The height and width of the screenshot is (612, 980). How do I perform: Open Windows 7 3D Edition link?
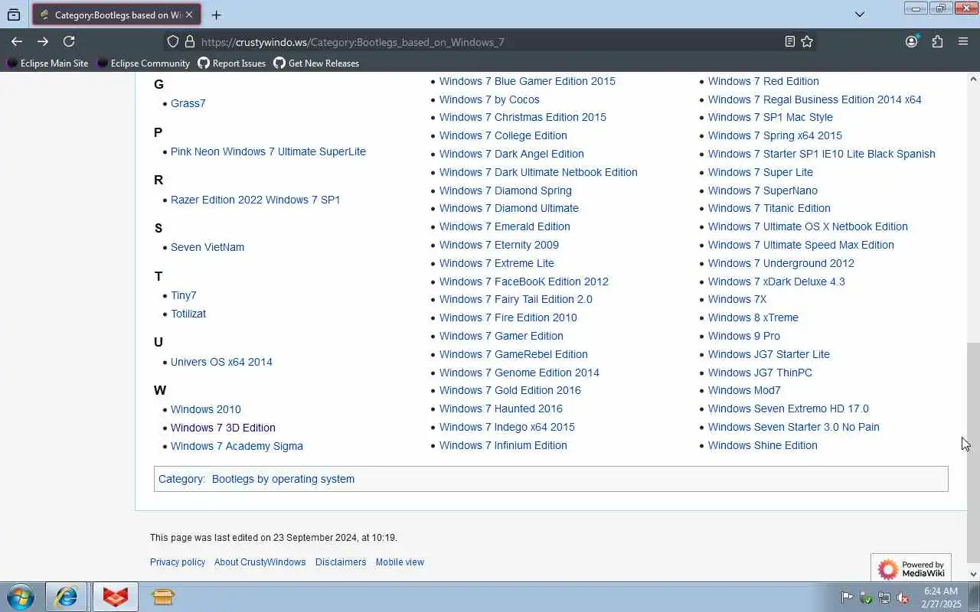pos(223,428)
